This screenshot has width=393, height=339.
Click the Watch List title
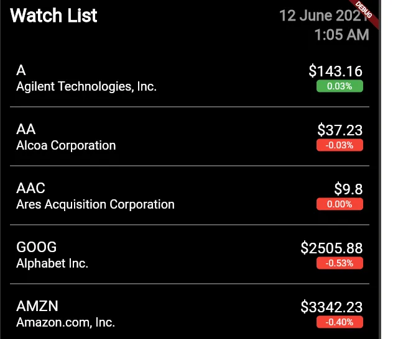pos(53,16)
